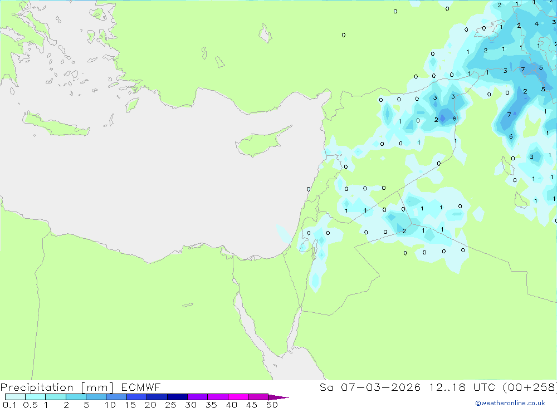Select the 30–35 mm violet legend box

click(x=198, y=397)
